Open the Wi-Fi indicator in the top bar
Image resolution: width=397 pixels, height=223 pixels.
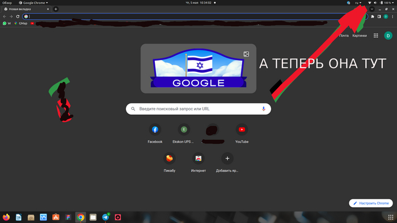point(370,3)
